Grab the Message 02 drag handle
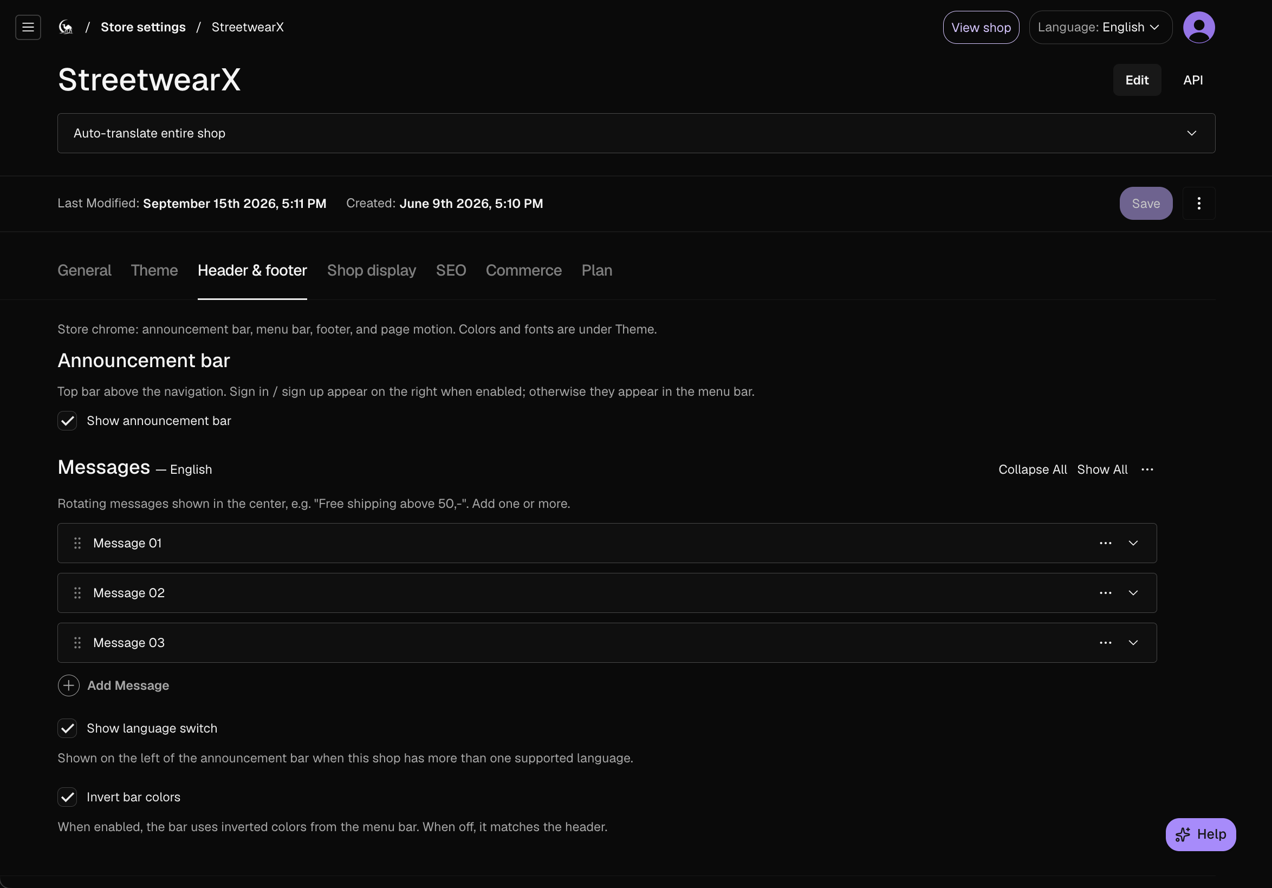 tap(77, 593)
